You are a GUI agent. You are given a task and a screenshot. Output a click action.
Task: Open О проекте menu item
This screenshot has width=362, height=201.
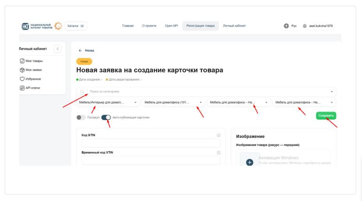[149, 26]
